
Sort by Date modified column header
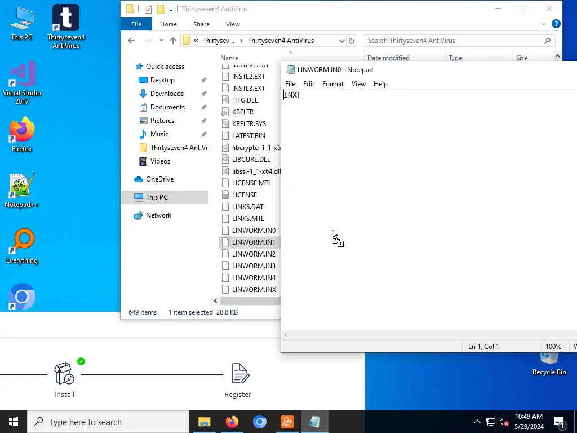[388, 58]
